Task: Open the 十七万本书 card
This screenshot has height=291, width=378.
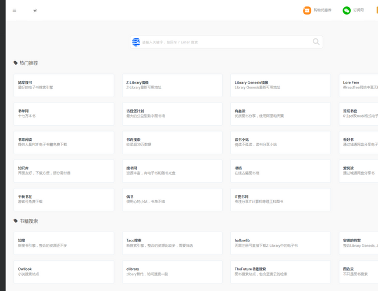Action: point(64,114)
